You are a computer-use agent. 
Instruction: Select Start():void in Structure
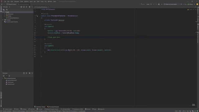(x=10, y=82)
